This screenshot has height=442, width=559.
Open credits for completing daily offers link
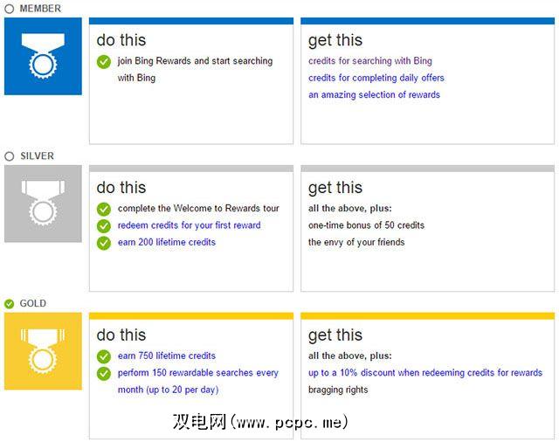(376, 78)
